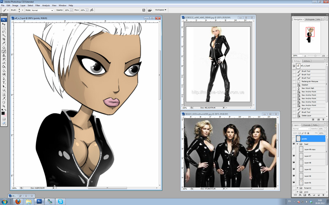Switch to the Paths tab
Viewport: 329px width, 205px height.
(315, 125)
